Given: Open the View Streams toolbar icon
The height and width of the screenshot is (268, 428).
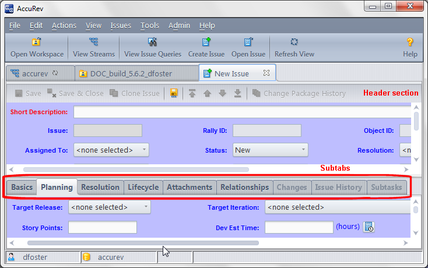Looking at the screenshot, I should (93, 43).
